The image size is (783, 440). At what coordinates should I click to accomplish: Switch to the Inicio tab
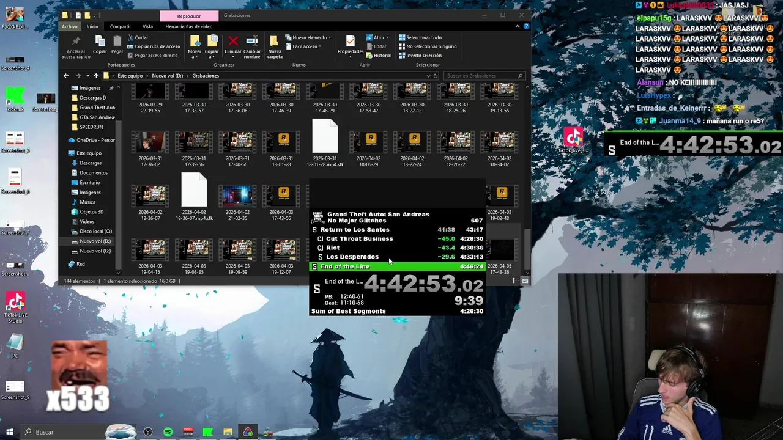click(92, 26)
